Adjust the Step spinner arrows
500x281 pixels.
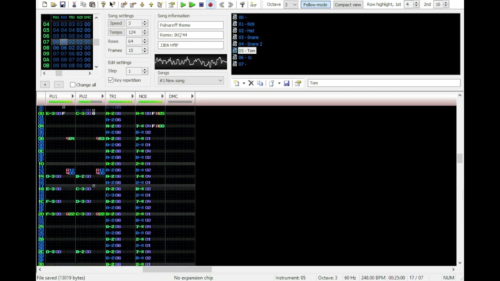[x=145, y=71]
